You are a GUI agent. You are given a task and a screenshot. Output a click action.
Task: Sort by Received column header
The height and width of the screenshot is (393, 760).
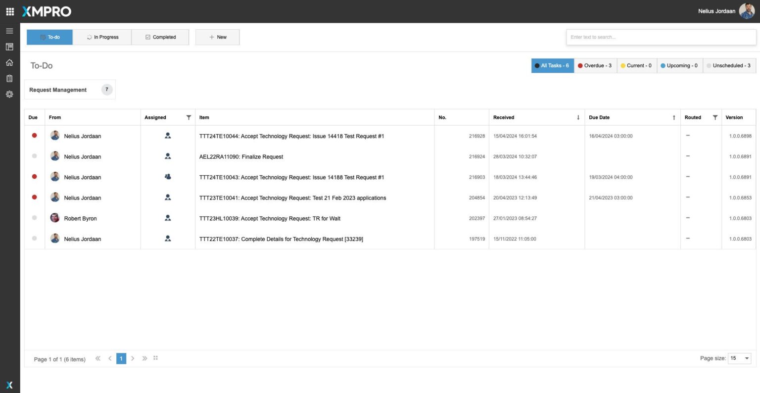point(504,117)
